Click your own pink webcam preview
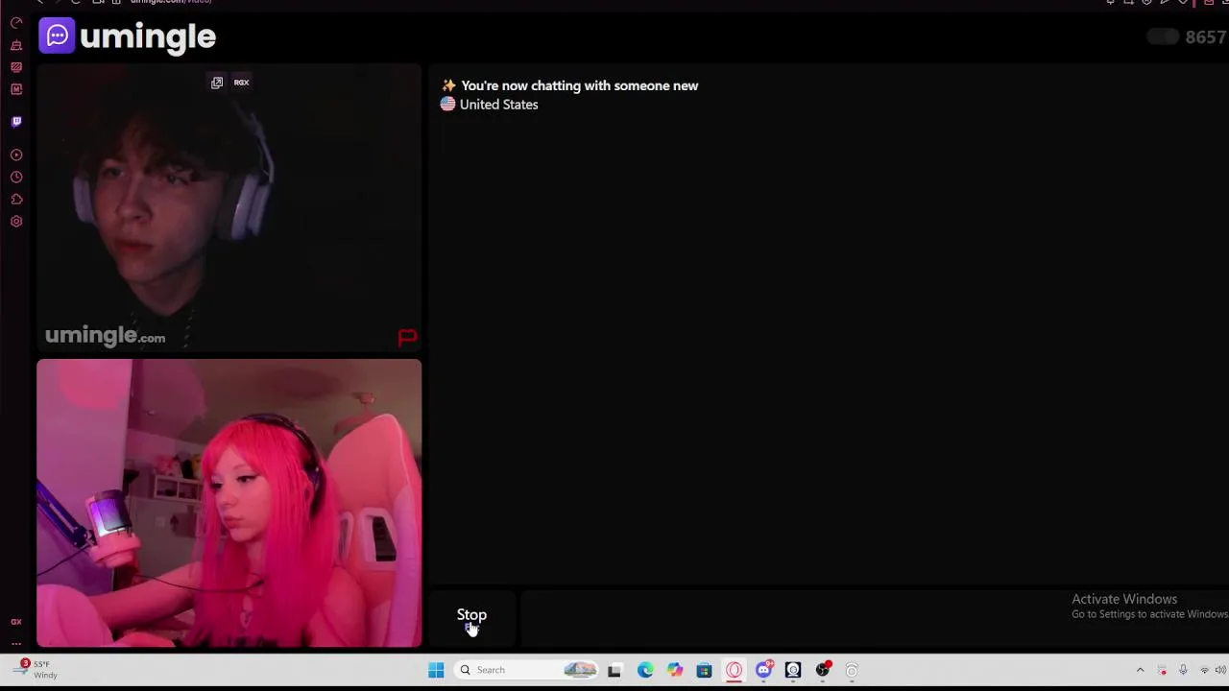The width and height of the screenshot is (1229, 691). click(x=229, y=503)
